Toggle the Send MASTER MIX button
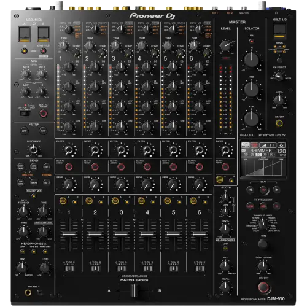The height and width of the screenshot is (307, 307). 34,196
